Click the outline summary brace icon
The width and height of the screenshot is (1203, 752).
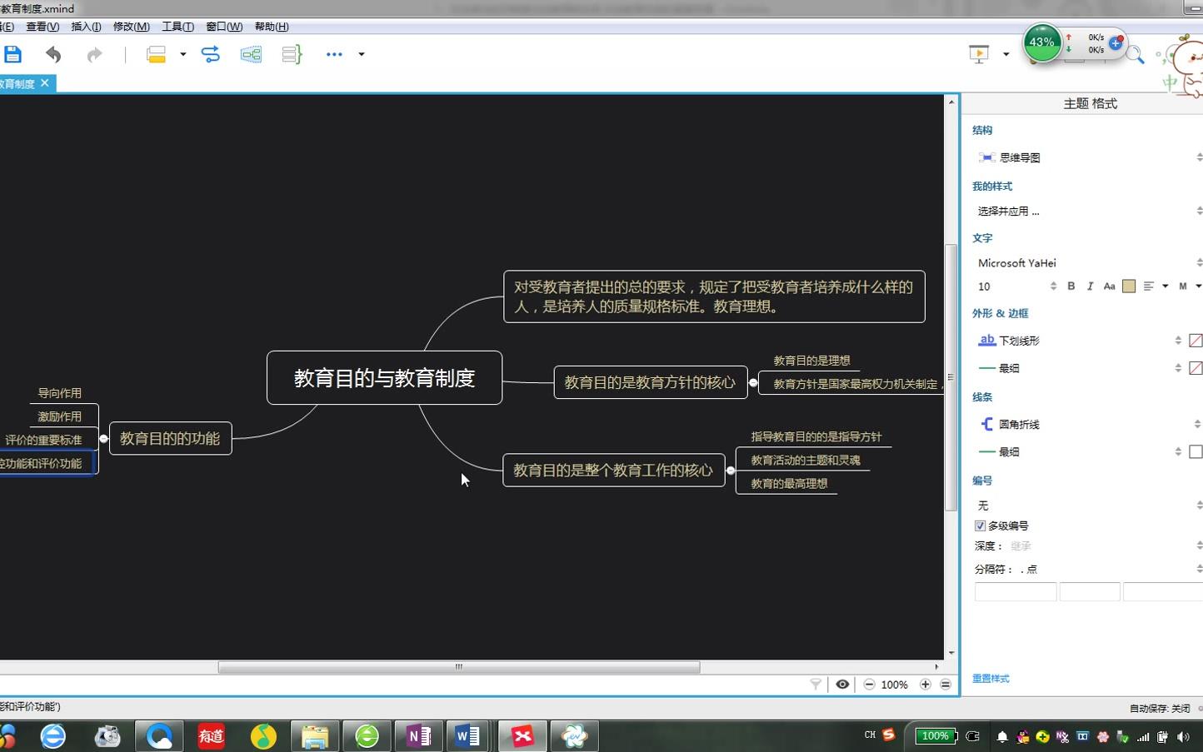click(292, 53)
